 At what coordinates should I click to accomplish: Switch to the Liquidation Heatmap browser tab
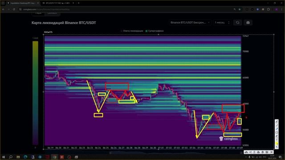click(x=23, y=3)
